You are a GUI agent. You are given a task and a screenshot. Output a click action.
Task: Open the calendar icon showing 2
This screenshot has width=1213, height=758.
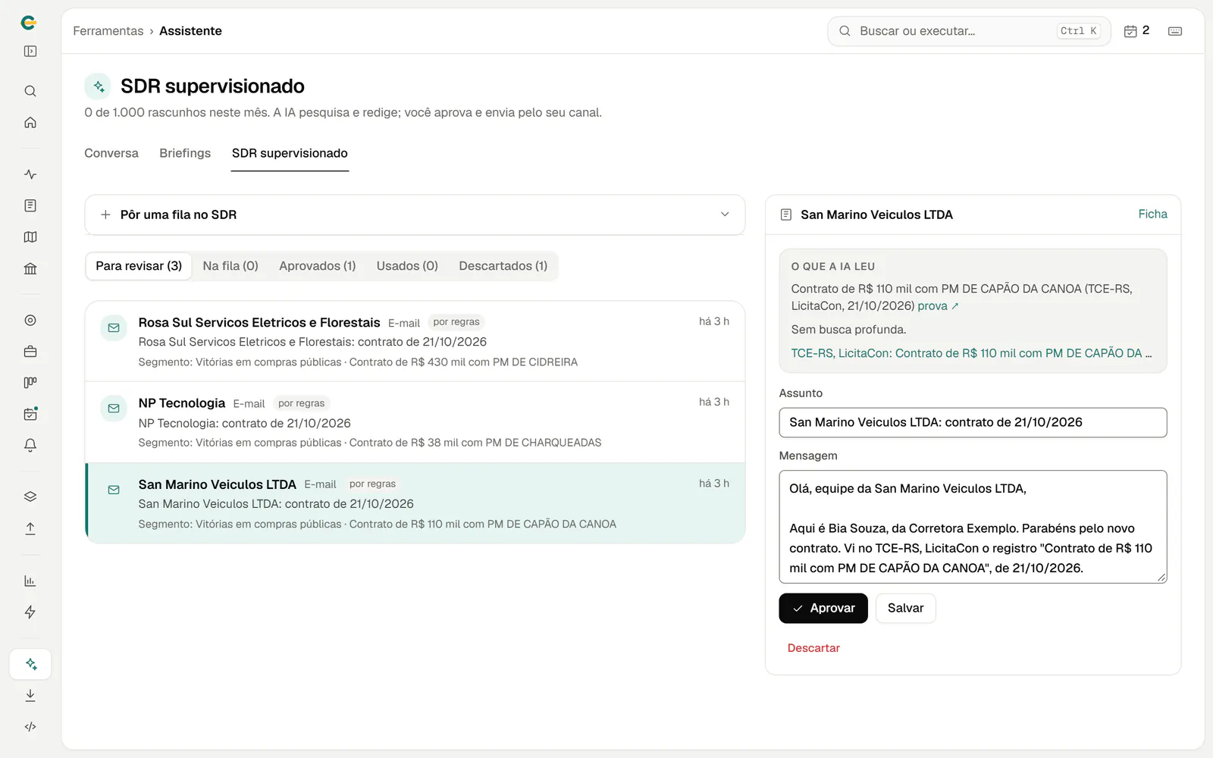[1136, 31]
